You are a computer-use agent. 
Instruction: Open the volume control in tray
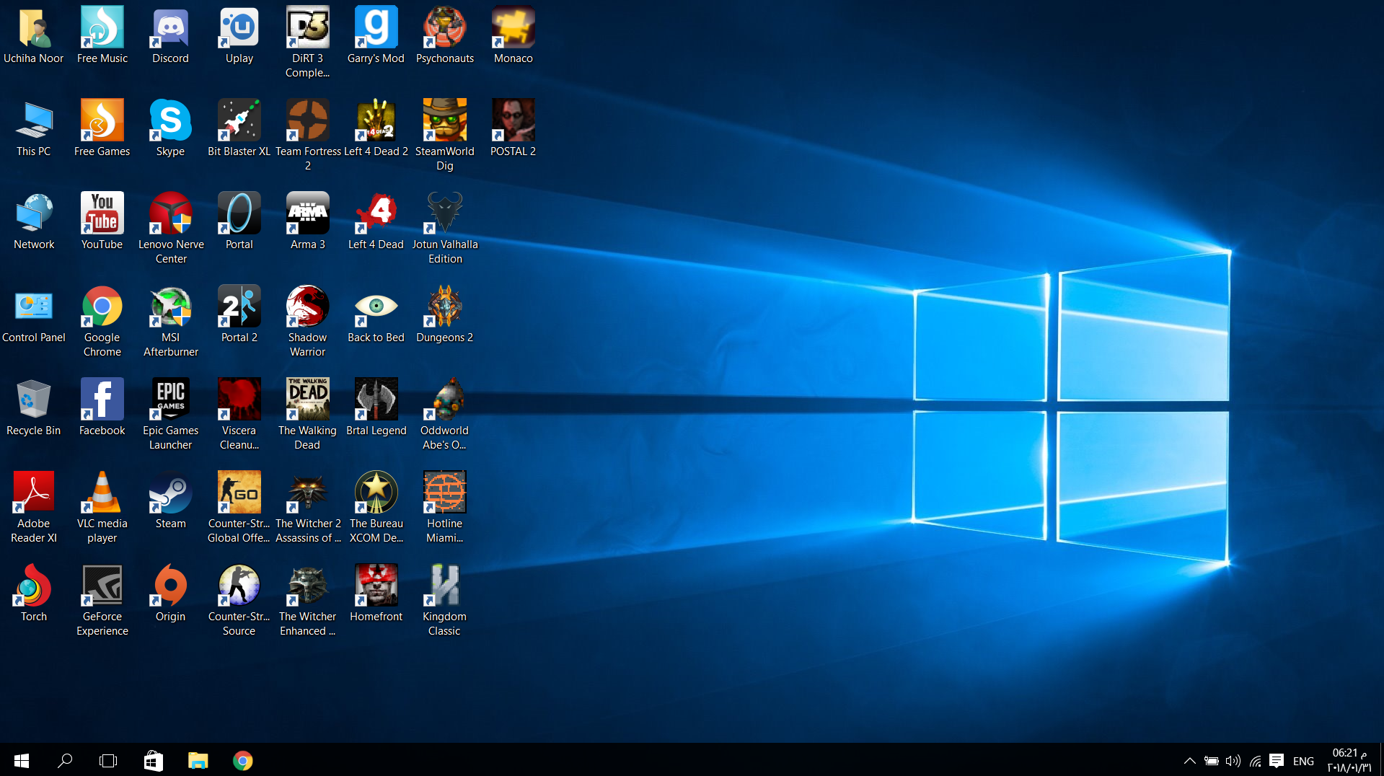(x=1233, y=761)
